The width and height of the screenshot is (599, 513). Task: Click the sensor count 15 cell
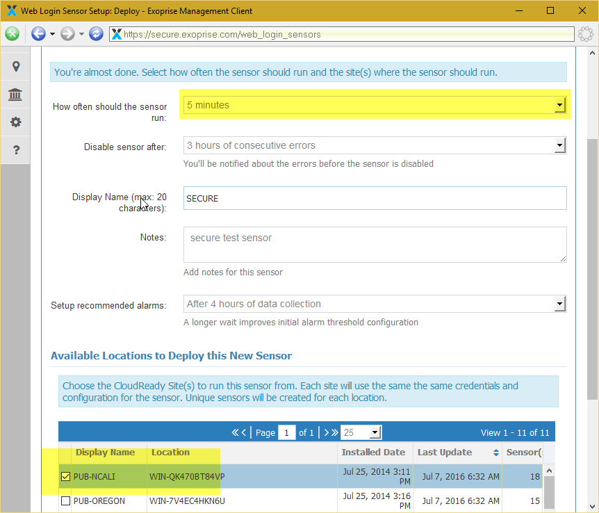523,500
